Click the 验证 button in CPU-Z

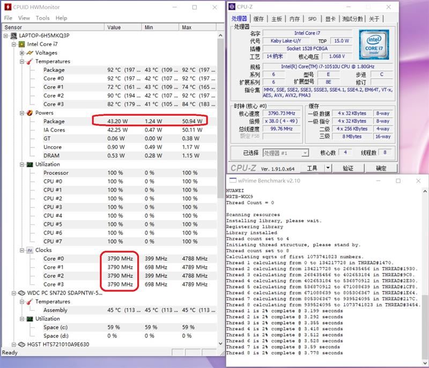[348, 168]
